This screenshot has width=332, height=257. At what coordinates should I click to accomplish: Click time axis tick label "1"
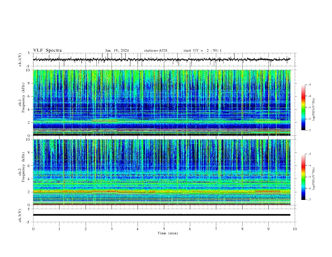pos(59,229)
